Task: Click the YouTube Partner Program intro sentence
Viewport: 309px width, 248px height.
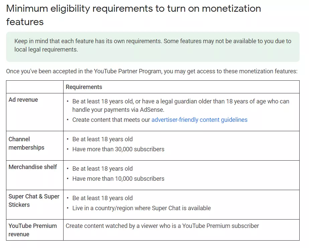Action: tap(152, 71)
